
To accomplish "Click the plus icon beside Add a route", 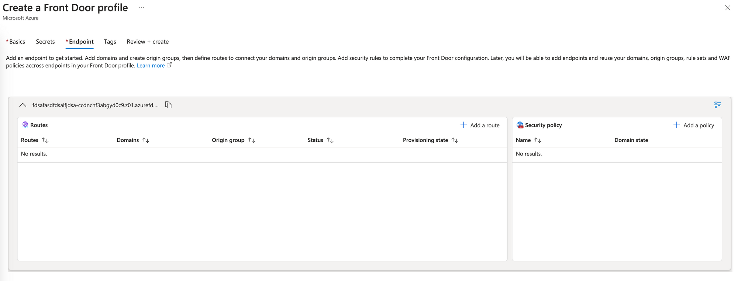I will pyautogui.click(x=463, y=125).
